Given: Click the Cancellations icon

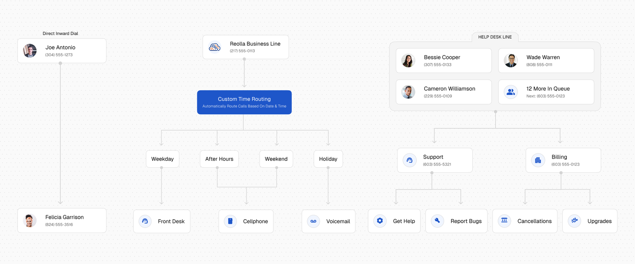Looking at the screenshot, I should (x=504, y=221).
